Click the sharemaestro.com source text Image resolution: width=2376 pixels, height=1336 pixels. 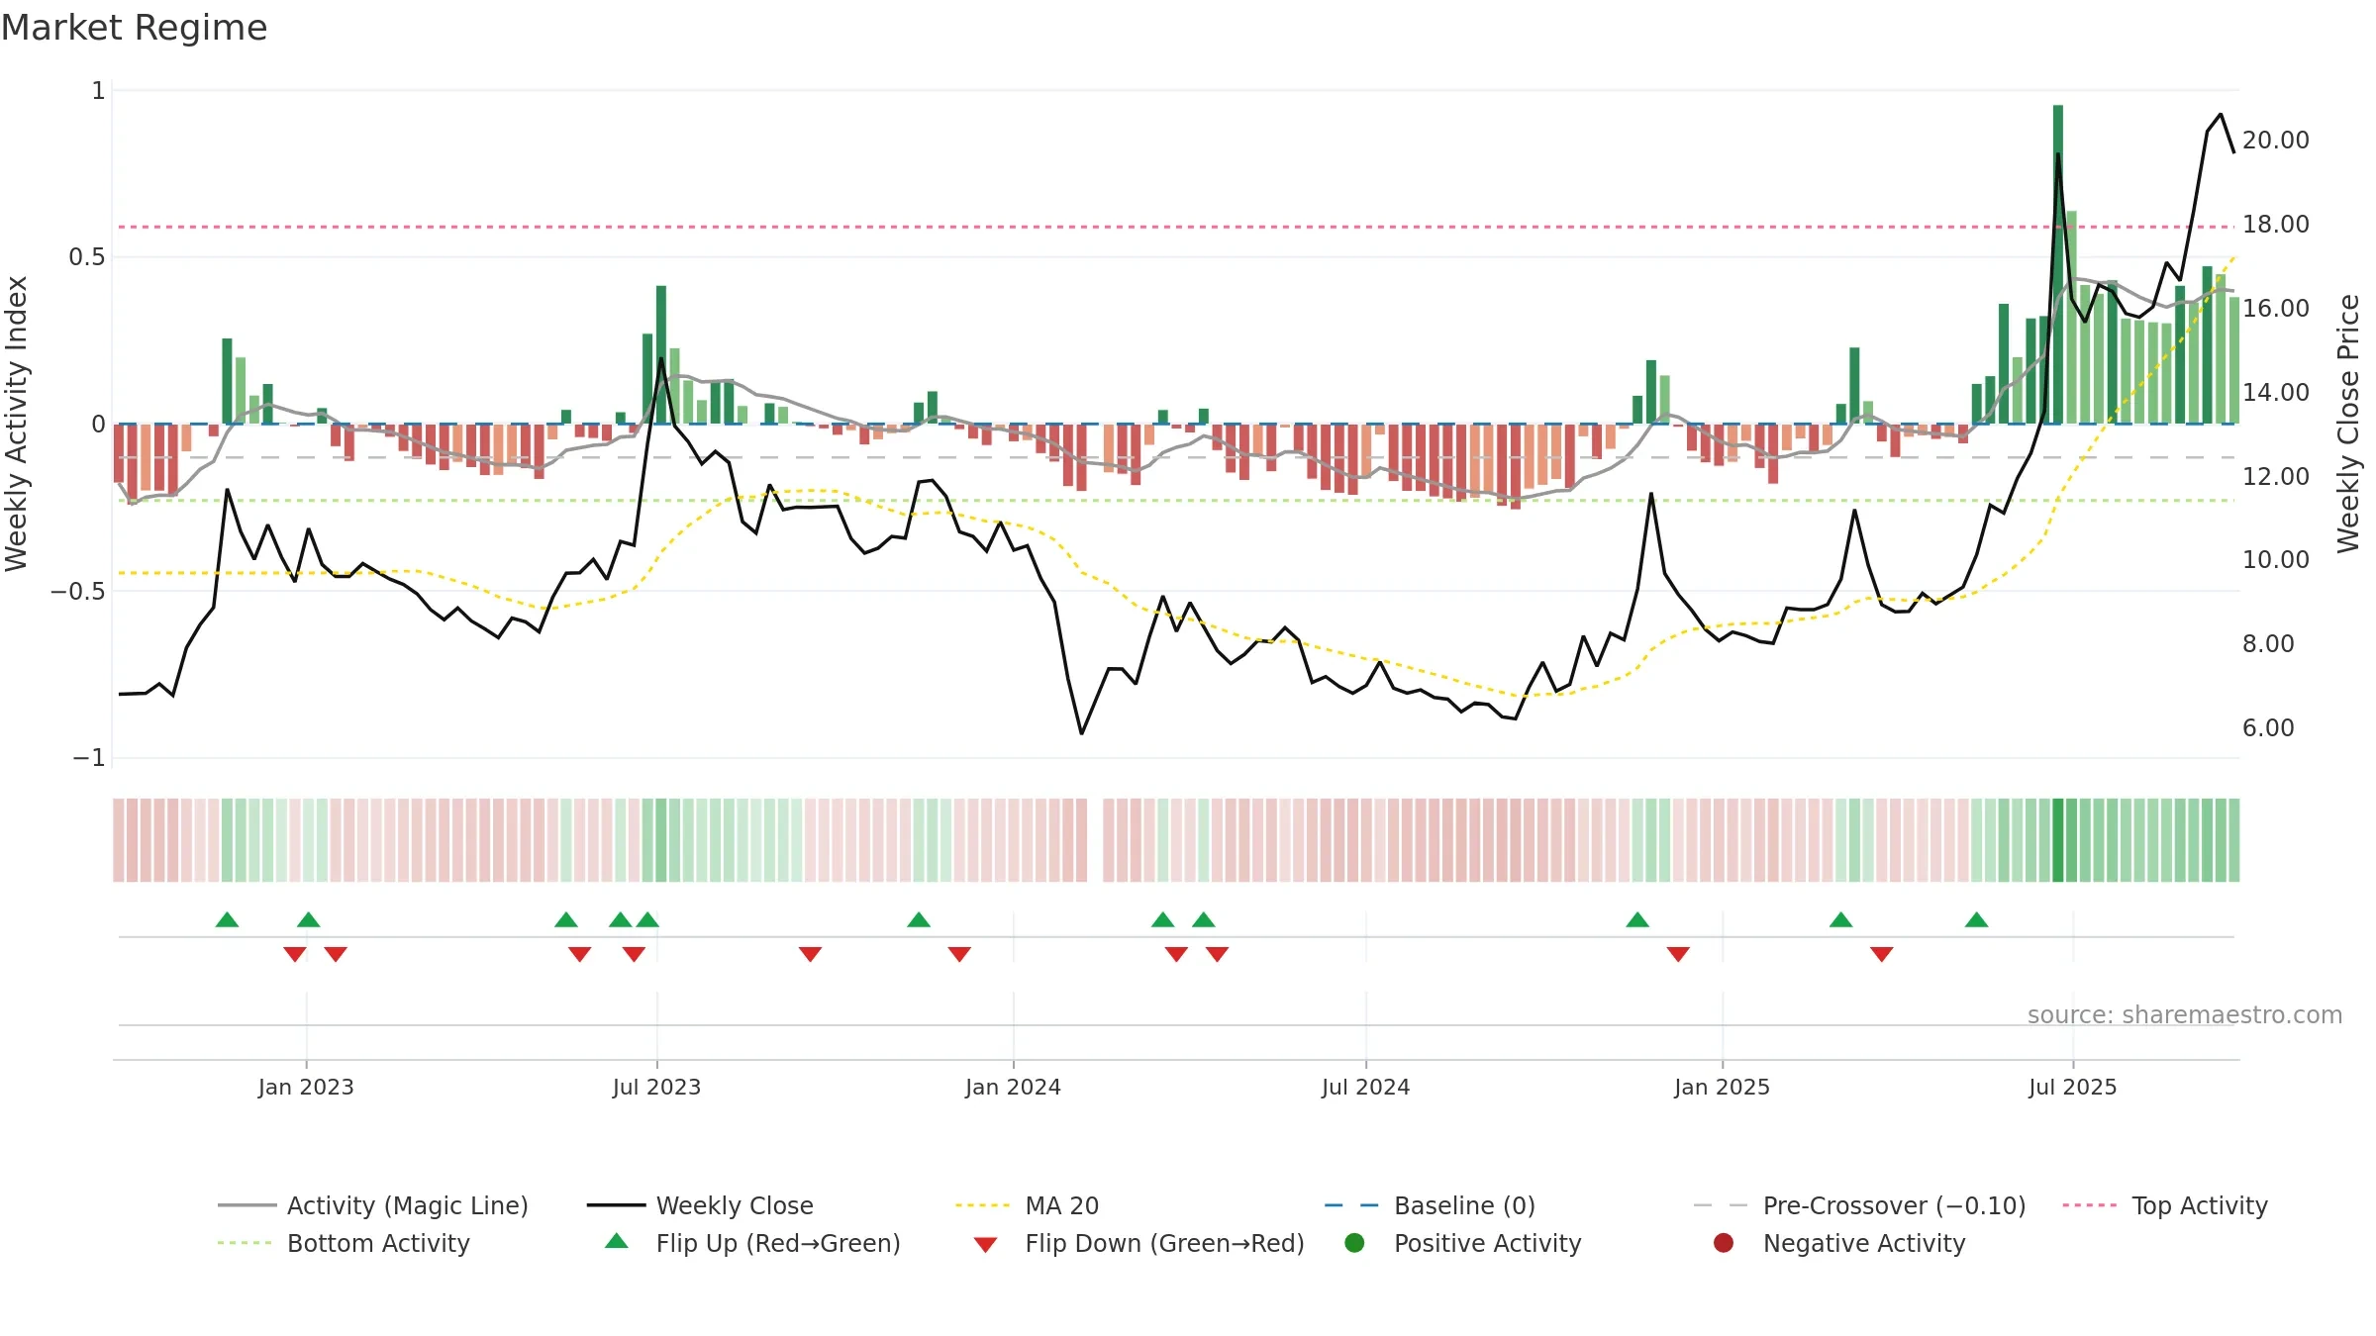2185,1014
